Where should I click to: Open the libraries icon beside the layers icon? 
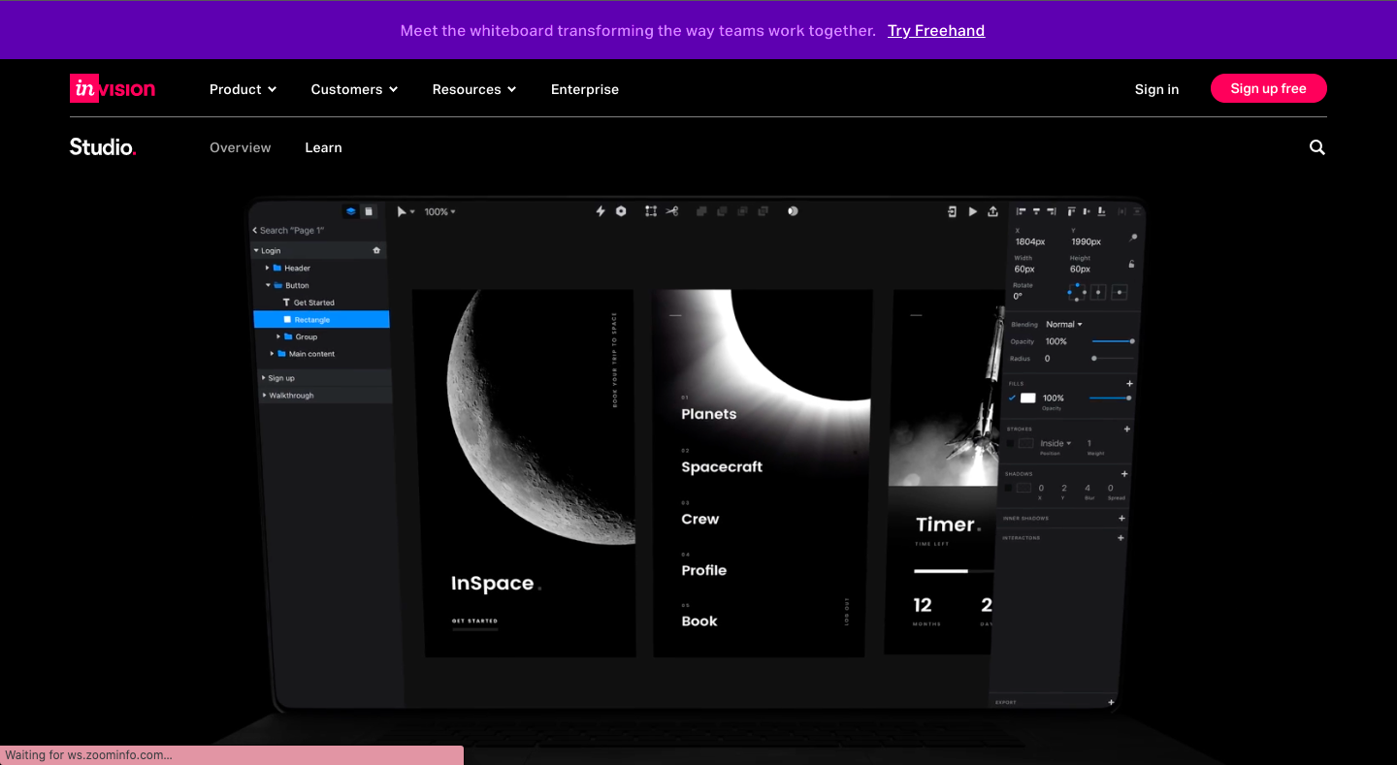(369, 211)
